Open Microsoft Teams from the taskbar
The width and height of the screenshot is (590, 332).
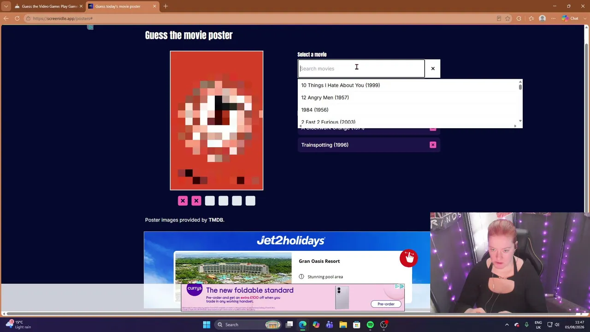pyautogui.click(x=330, y=325)
